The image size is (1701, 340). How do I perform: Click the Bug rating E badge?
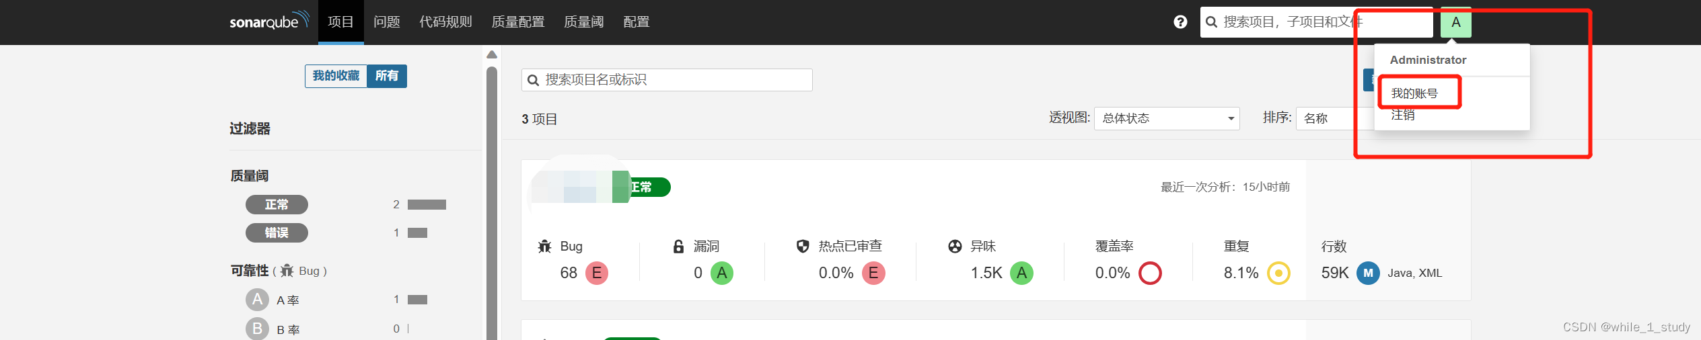point(597,273)
